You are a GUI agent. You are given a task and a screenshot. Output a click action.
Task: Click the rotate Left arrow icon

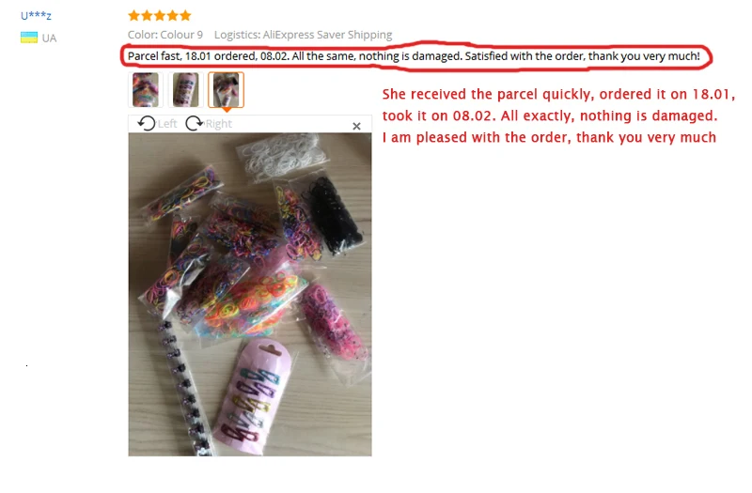147,124
